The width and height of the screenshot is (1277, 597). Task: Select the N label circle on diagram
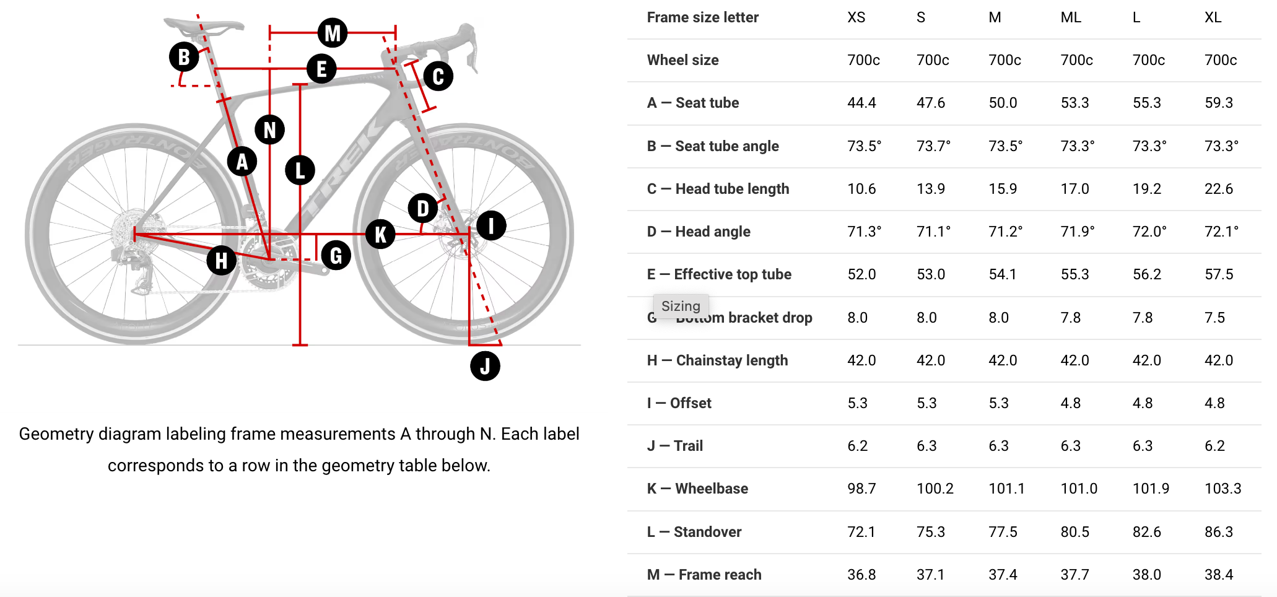pos(270,129)
